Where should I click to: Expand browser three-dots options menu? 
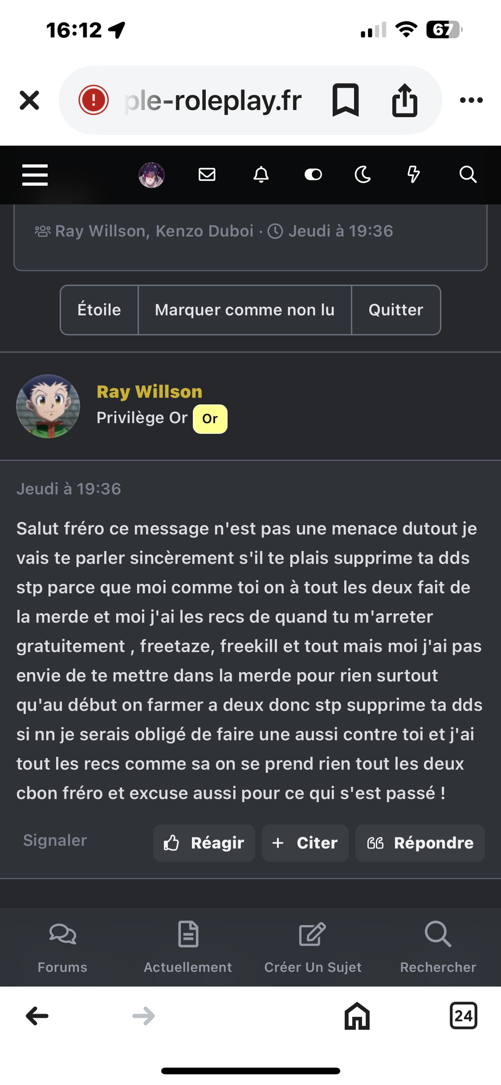point(471,100)
